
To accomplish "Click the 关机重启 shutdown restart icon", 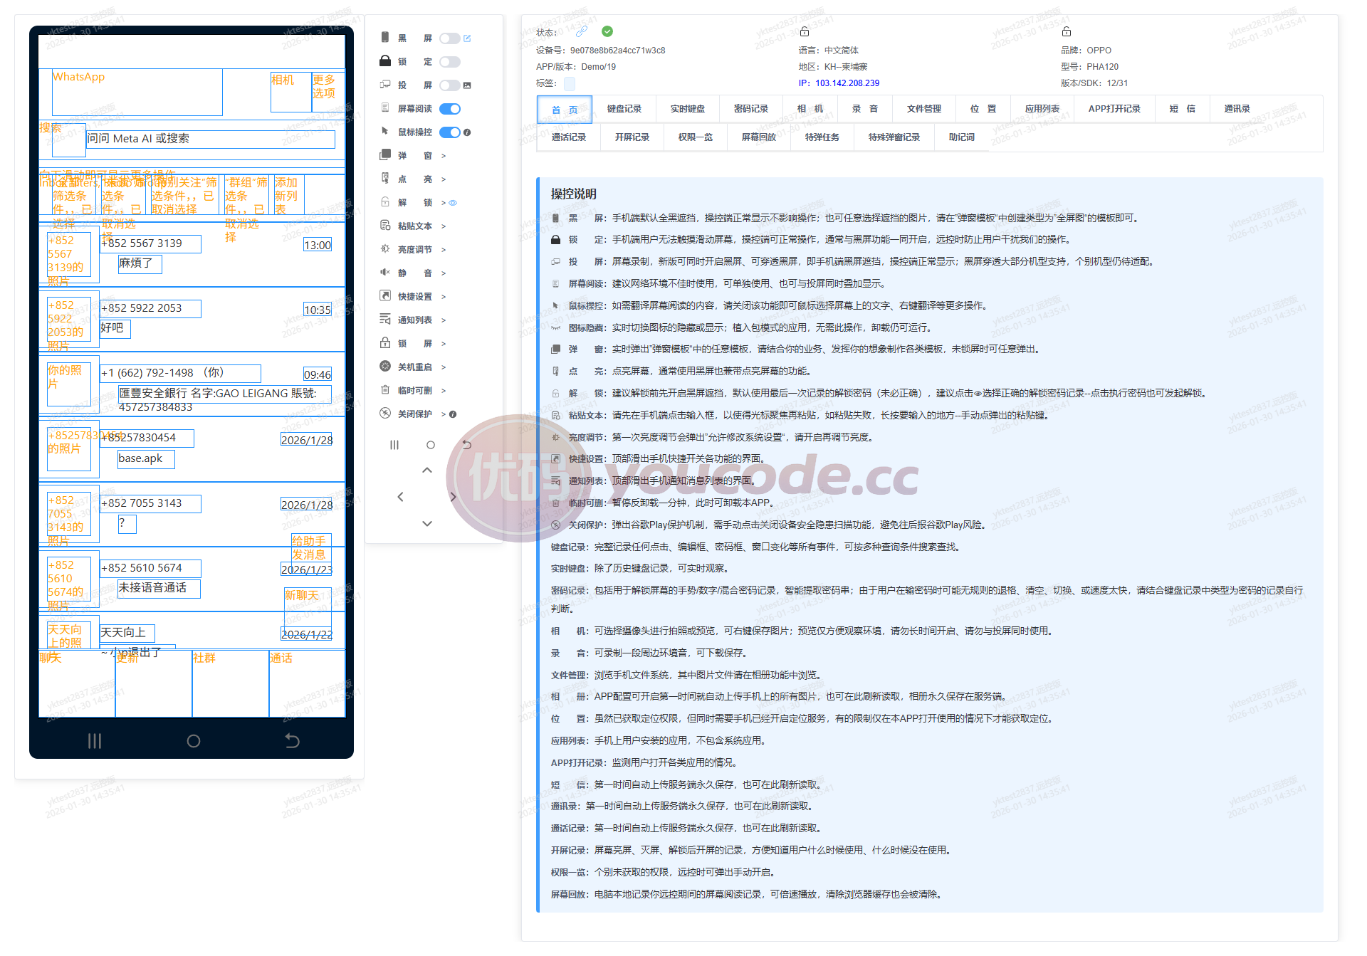I will pos(385,366).
